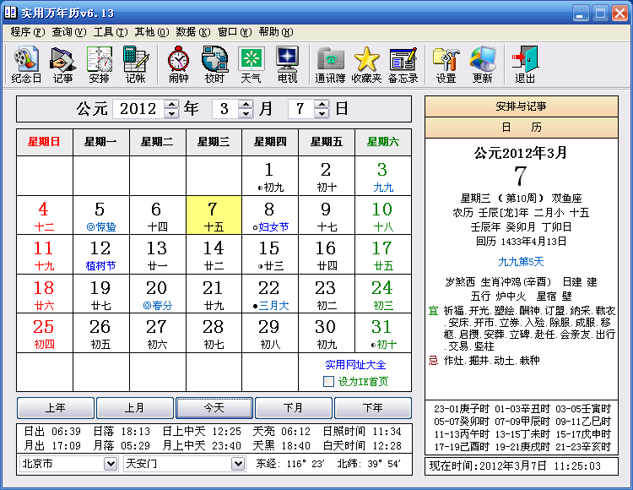The image size is (633, 490).
Task: Open the 纪念日 anniversary tool
Action: coord(27,65)
